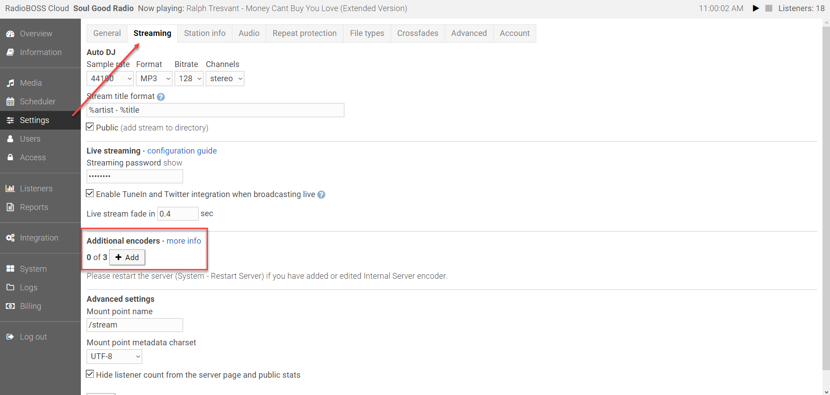
Task: Switch to the Crossfades tab
Action: (x=418, y=33)
